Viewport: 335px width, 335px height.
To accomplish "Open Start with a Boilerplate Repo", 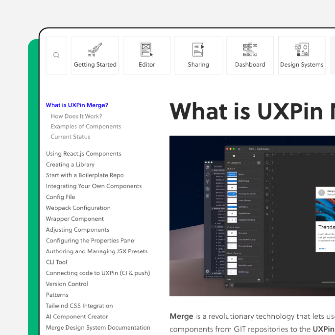I will 85,175.
